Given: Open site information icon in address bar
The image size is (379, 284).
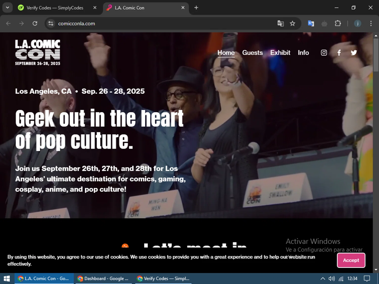Looking at the screenshot, I should 51,23.
